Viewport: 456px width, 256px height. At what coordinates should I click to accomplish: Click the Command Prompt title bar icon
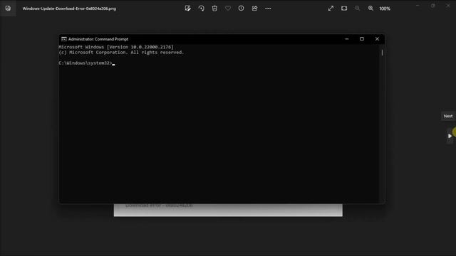64,39
